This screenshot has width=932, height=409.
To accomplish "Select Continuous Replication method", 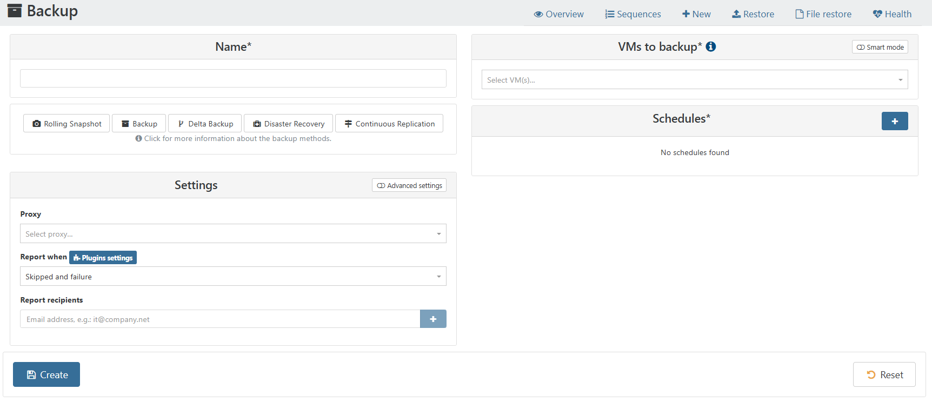I will (389, 124).
